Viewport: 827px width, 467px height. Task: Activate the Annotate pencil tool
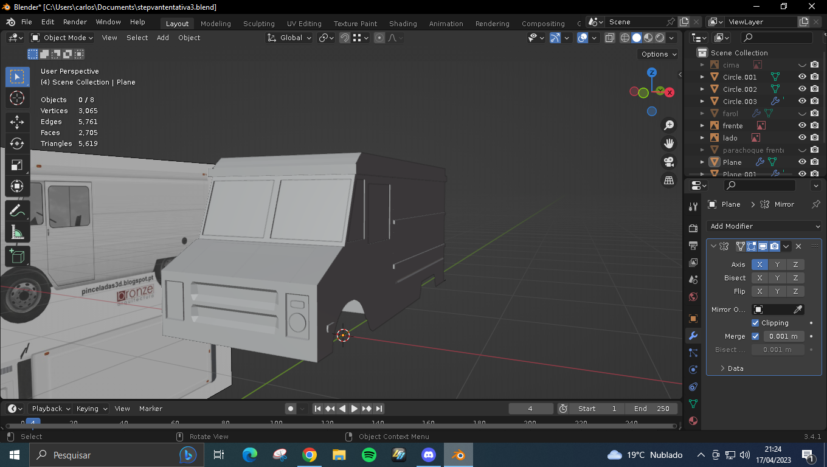pyautogui.click(x=17, y=211)
